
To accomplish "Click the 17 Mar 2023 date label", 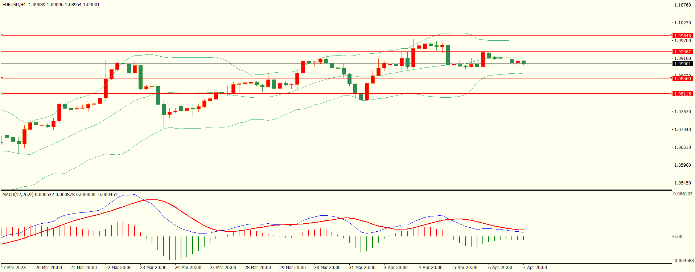I will [x=13, y=268].
